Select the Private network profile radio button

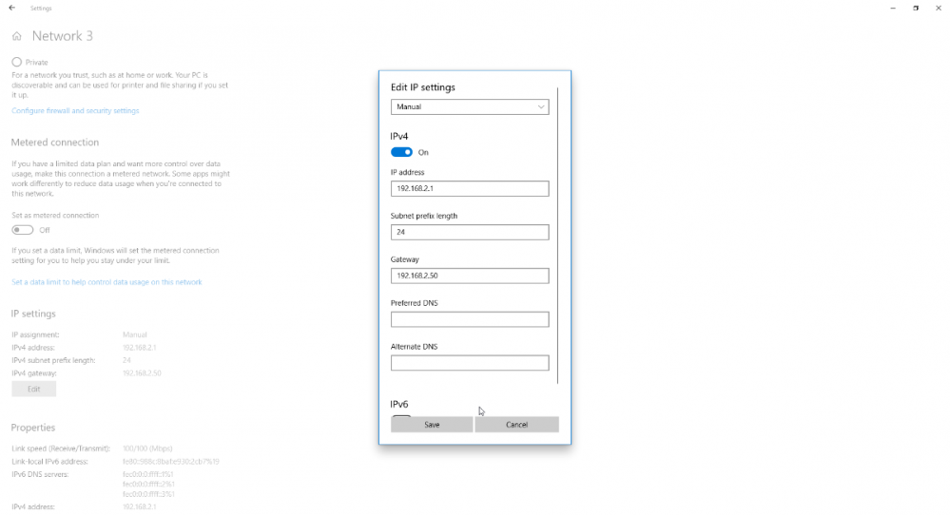click(17, 62)
